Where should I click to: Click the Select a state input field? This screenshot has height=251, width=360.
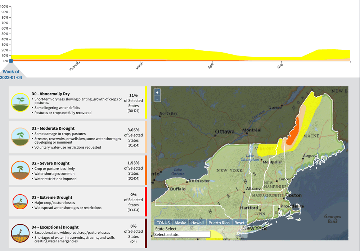coord(182,234)
